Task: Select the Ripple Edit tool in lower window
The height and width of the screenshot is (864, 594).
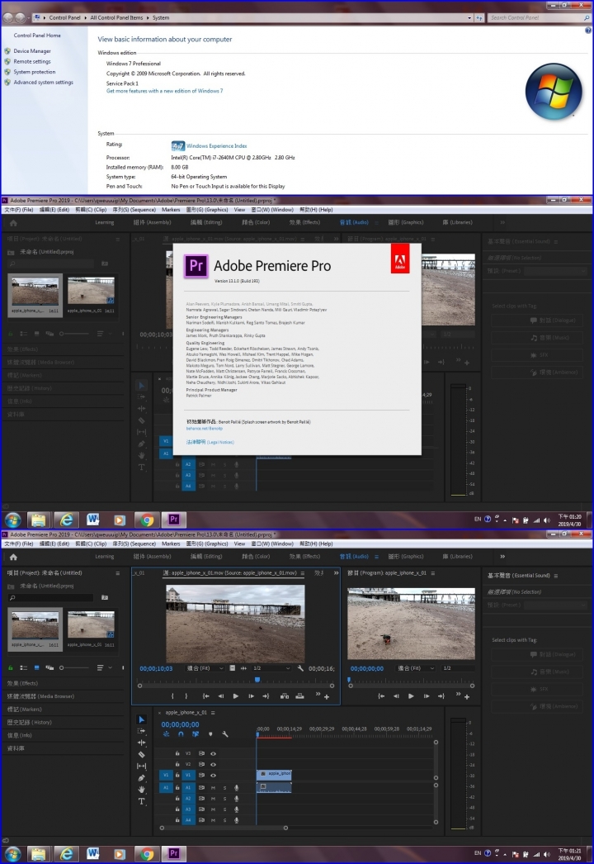Action: 141,743
